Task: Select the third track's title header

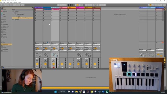Action: 55,8
